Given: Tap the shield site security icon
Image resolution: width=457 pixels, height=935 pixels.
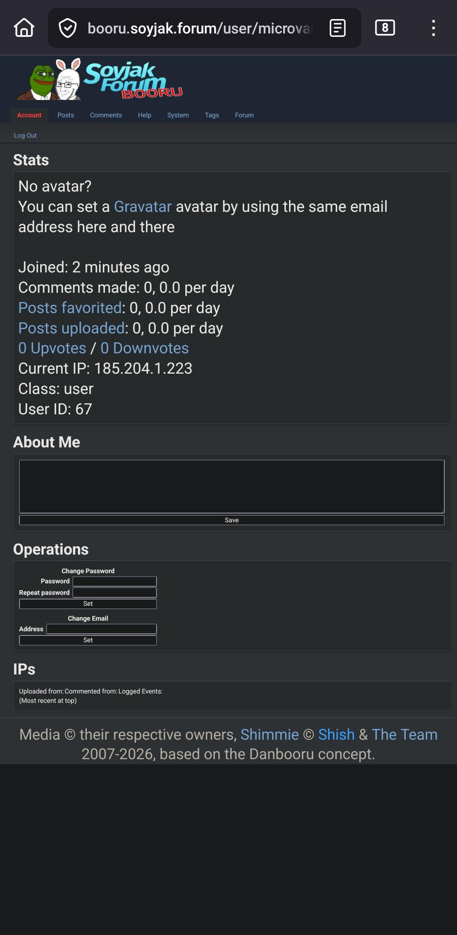Looking at the screenshot, I should click(x=67, y=28).
